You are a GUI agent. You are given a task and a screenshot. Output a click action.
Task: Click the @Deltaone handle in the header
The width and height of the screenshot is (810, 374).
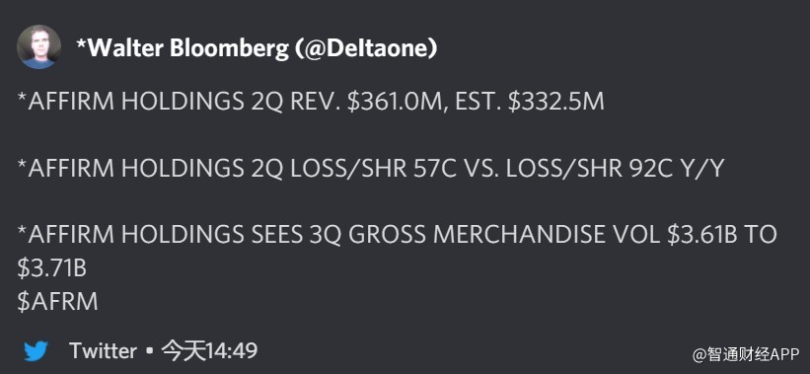[x=364, y=48]
